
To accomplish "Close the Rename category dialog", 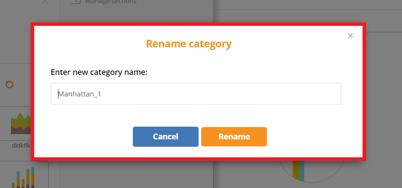I will 350,36.
